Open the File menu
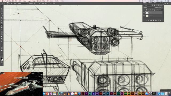The width and height of the screenshot is (171, 96). click(16, 1)
